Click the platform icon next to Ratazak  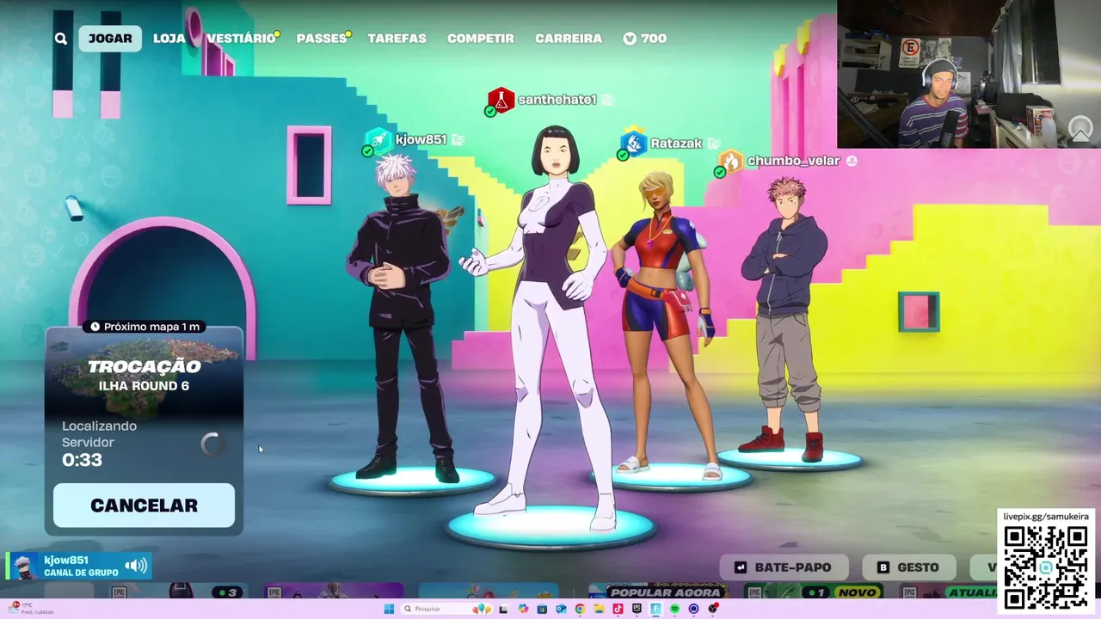(x=713, y=144)
